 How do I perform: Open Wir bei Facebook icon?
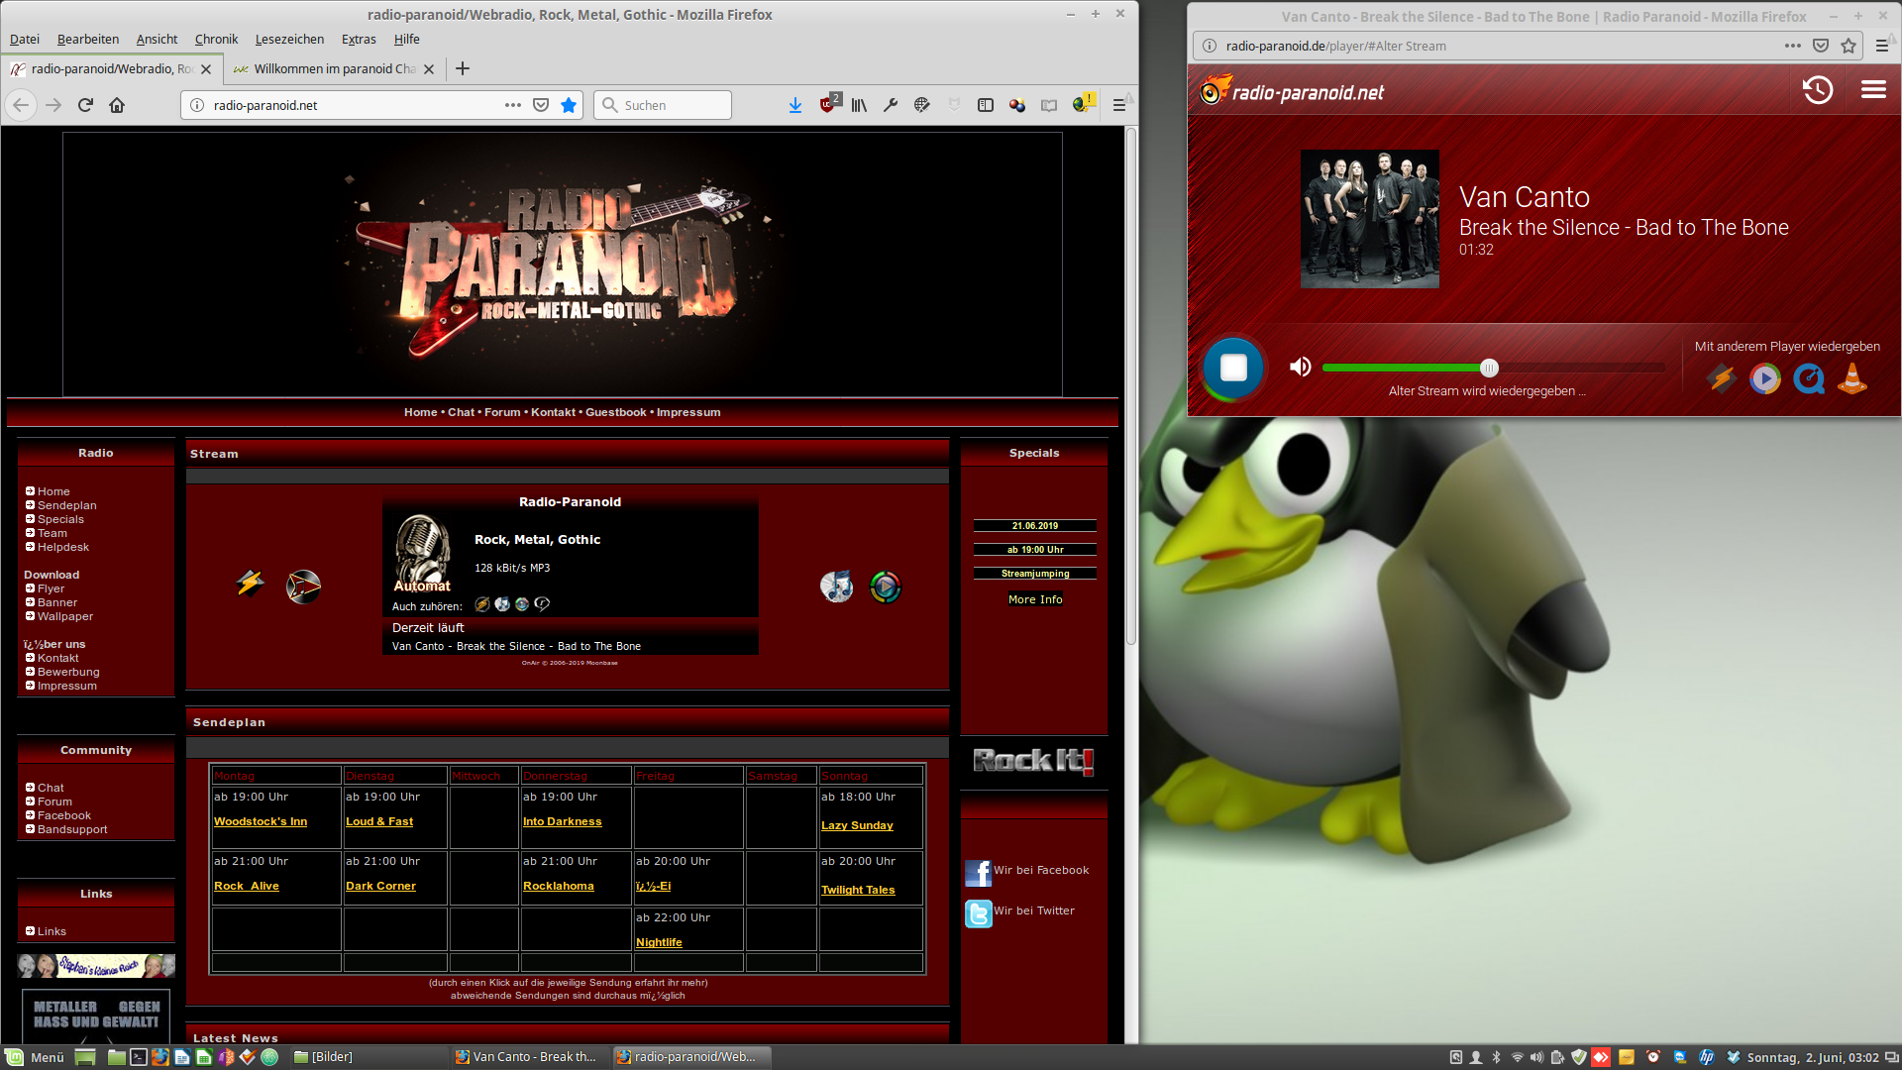978,872
